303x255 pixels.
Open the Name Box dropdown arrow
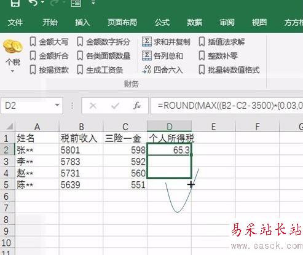[57, 105]
